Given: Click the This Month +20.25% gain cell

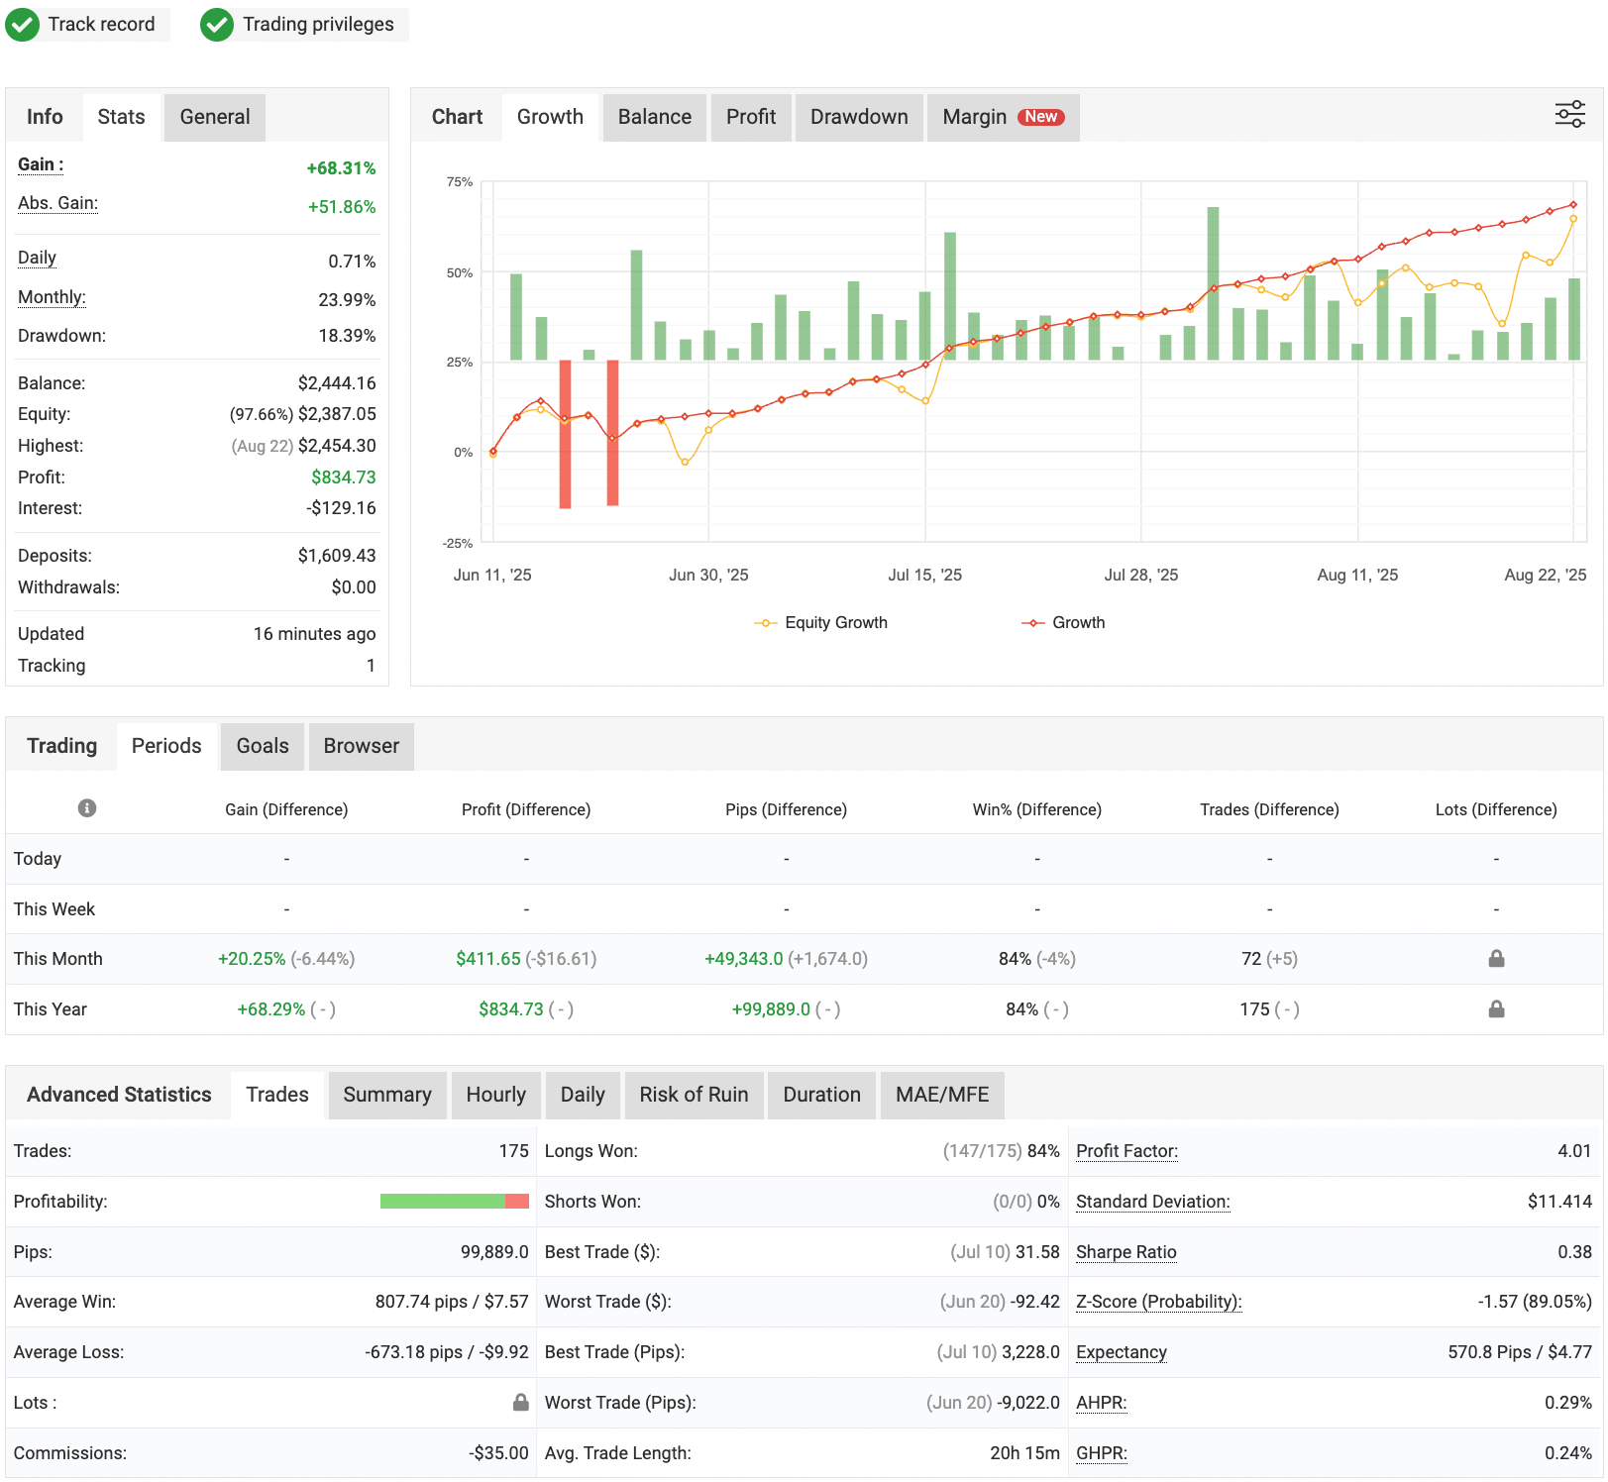Looking at the screenshot, I should 286,959.
